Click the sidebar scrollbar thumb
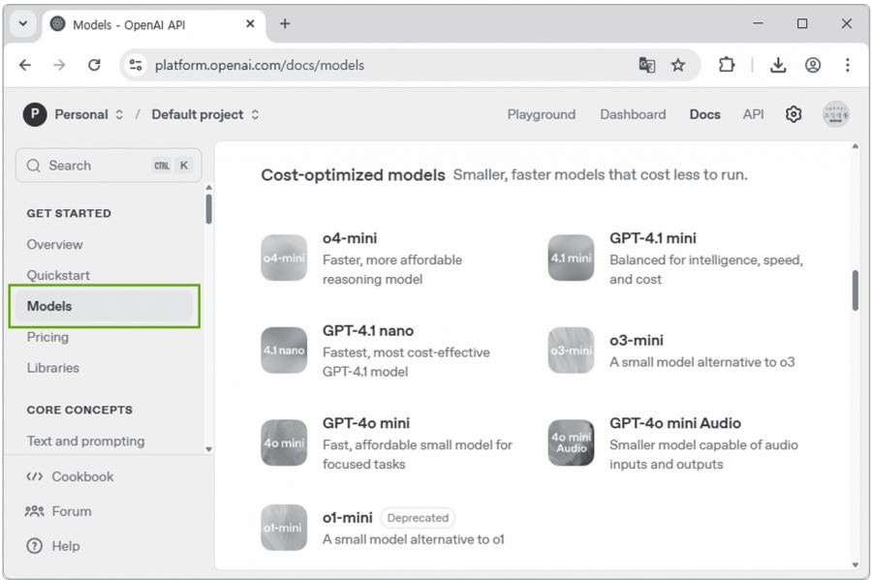This screenshot has height=580, width=872. (208, 208)
